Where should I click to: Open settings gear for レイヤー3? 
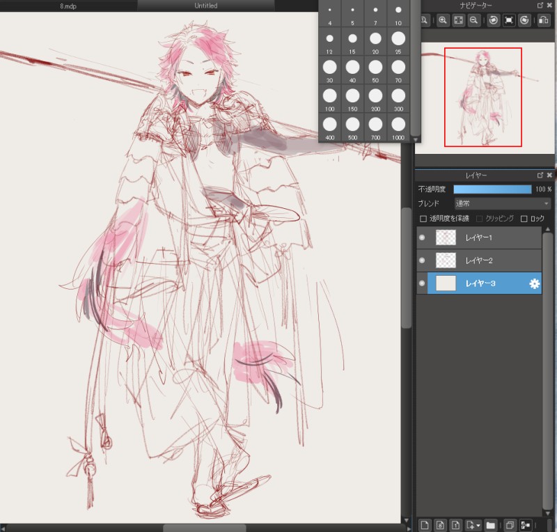[x=534, y=283]
